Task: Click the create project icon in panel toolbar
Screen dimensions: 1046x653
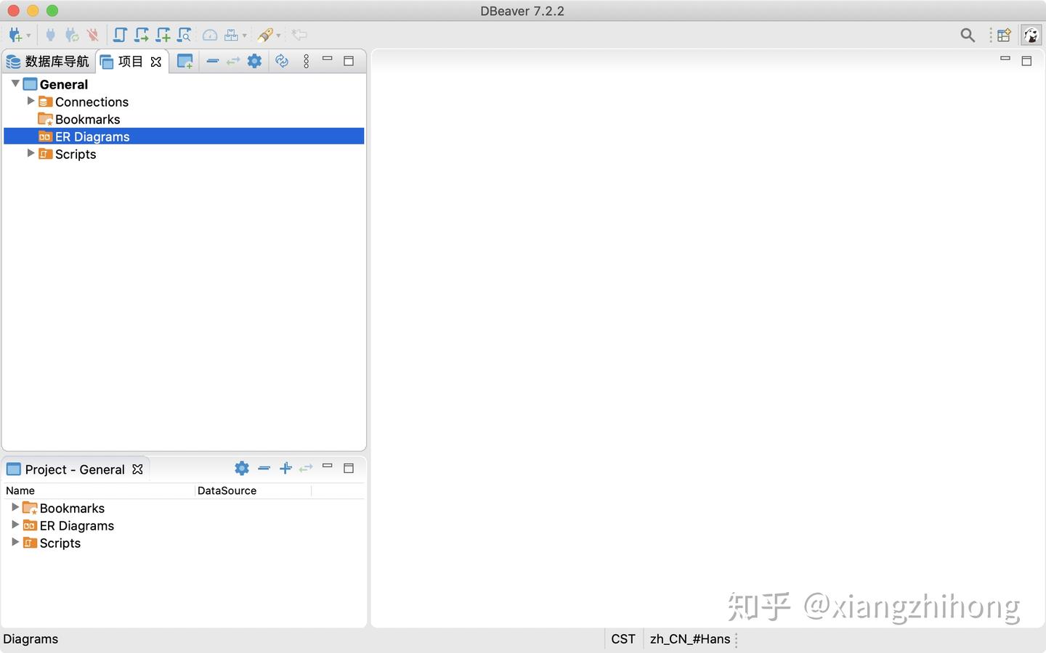Action: [185, 62]
